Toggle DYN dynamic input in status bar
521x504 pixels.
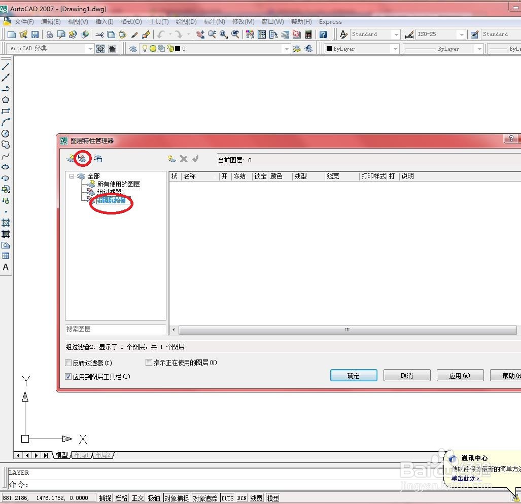pyautogui.click(x=241, y=498)
